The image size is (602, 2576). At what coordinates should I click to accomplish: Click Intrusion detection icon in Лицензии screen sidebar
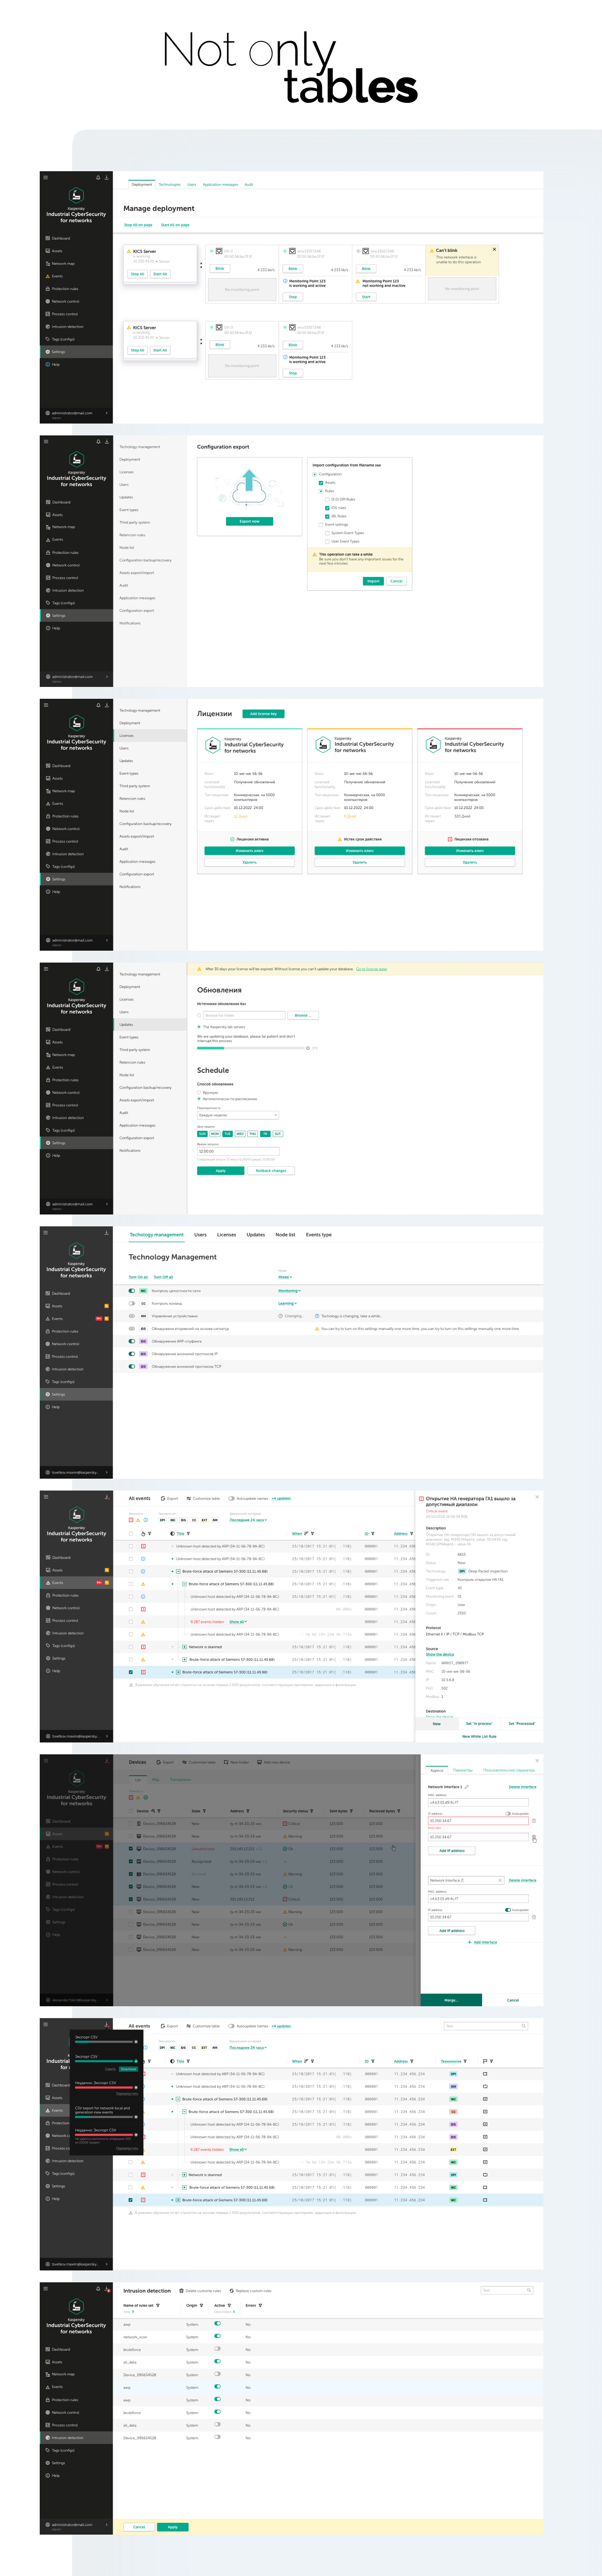pyautogui.click(x=47, y=854)
